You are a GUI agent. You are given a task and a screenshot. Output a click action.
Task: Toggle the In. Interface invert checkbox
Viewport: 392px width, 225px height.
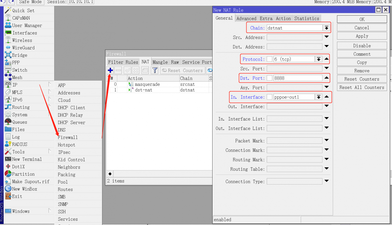(x=269, y=97)
